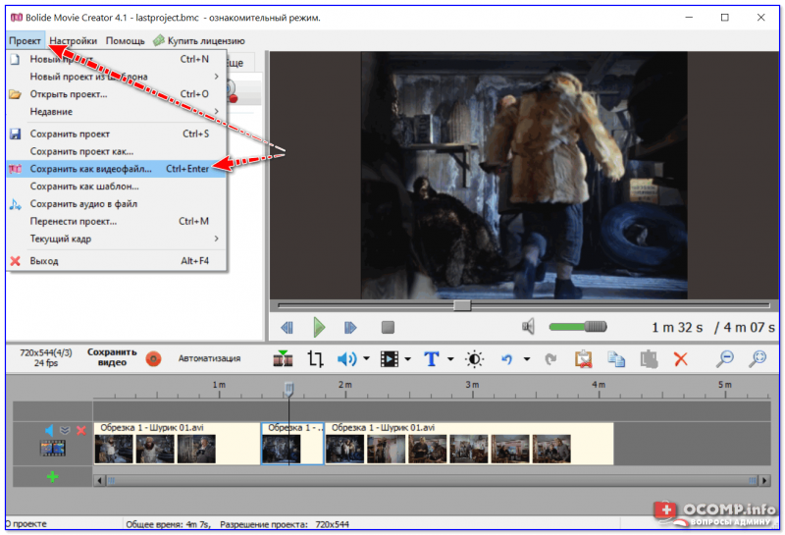
Task: Open the Помощь menu
Action: [x=125, y=40]
